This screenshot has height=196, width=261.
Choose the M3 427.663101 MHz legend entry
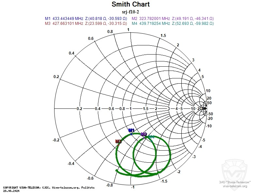(x=86, y=24)
